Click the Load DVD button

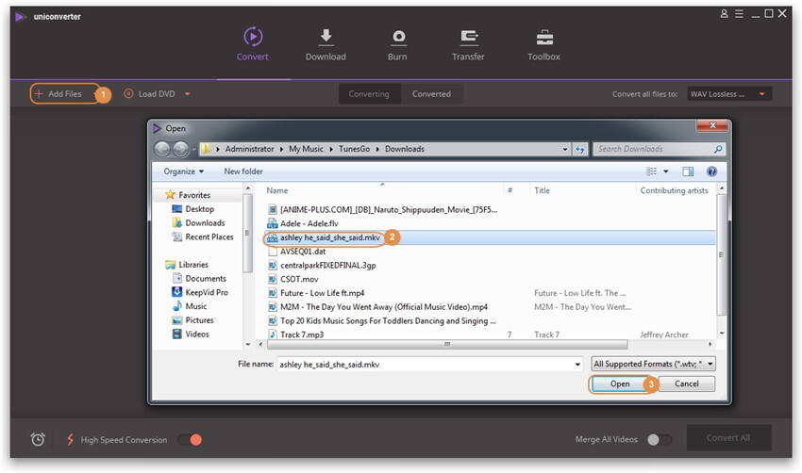pyautogui.click(x=150, y=94)
